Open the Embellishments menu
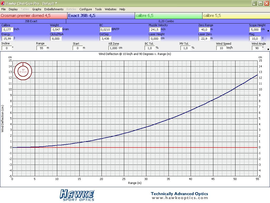Image resolution: width=270 pixels, height=203 pixels. click(54, 9)
